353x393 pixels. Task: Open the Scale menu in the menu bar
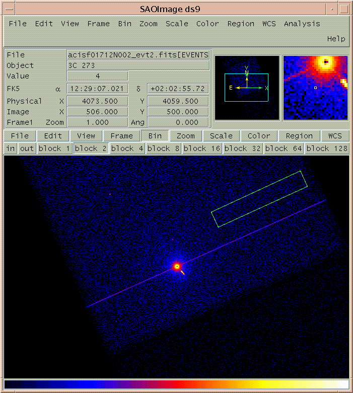point(177,24)
